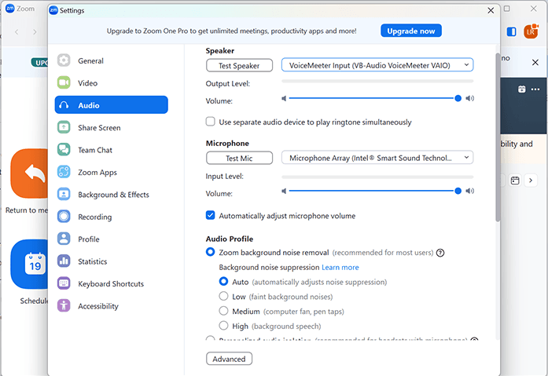Image resolution: width=548 pixels, height=376 pixels.
Task: Open the Team Chat settings icon
Action: point(64,150)
